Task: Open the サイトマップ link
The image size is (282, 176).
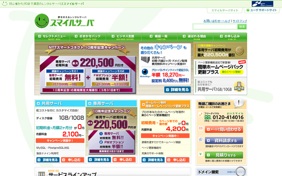Action: [240, 21]
